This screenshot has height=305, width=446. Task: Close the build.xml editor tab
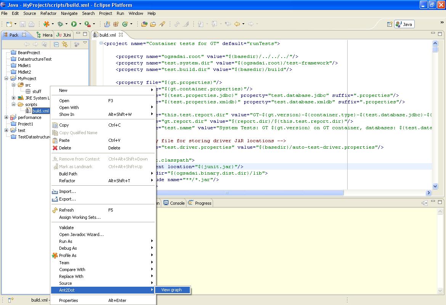point(121,35)
